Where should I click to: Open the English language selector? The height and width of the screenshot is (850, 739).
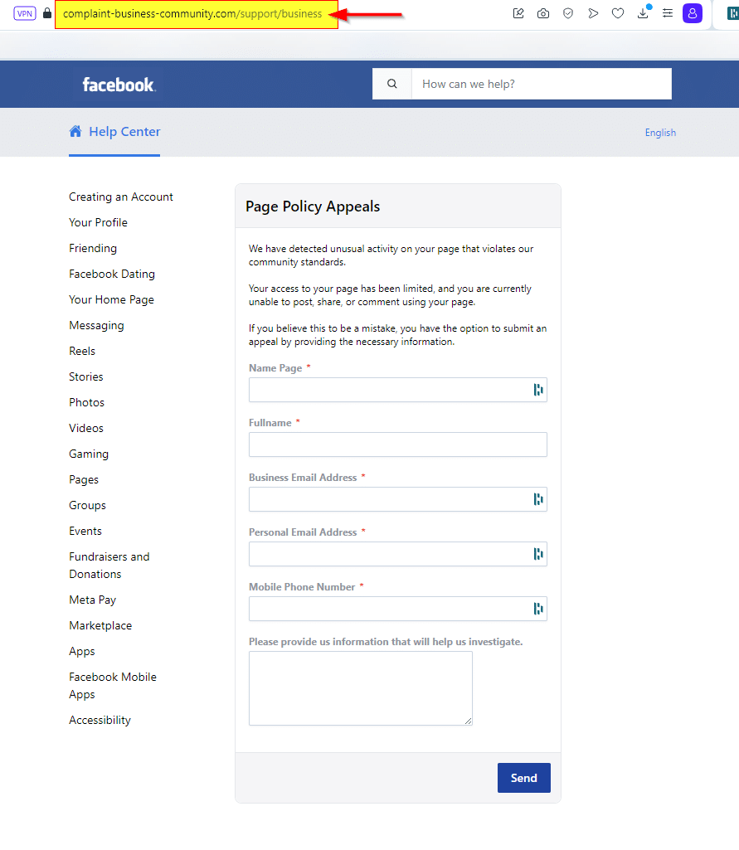click(660, 133)
